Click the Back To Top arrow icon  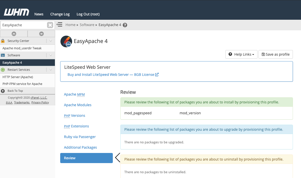point(3,91)
